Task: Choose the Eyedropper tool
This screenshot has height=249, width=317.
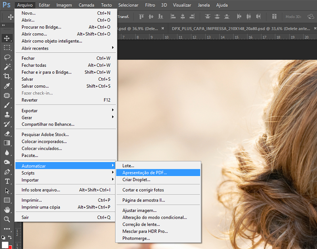Action: (7, 86)
